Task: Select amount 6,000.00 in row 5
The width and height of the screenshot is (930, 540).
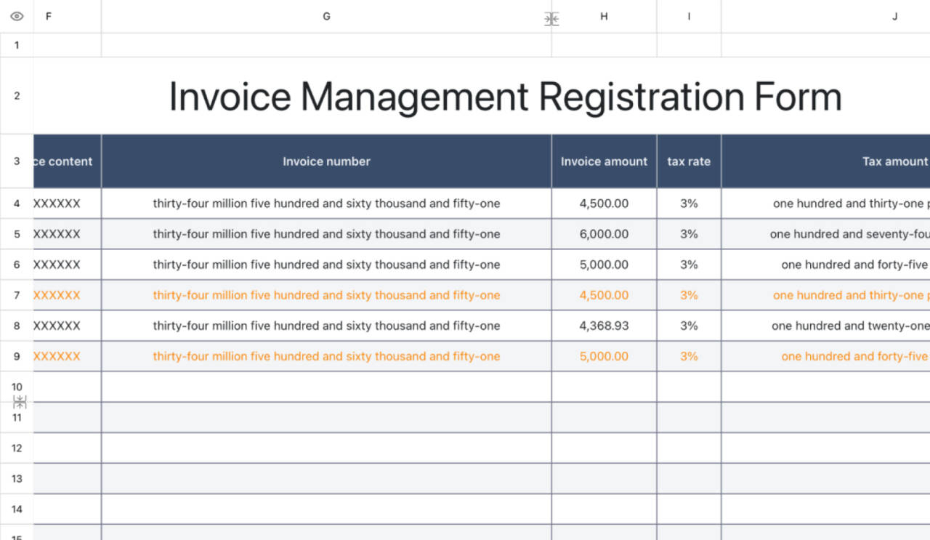Action: 604,234
